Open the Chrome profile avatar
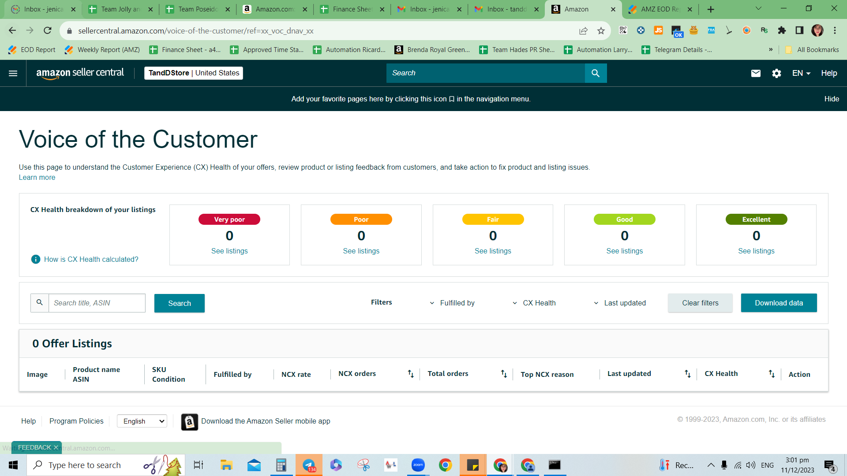 (x=817, y=30)
